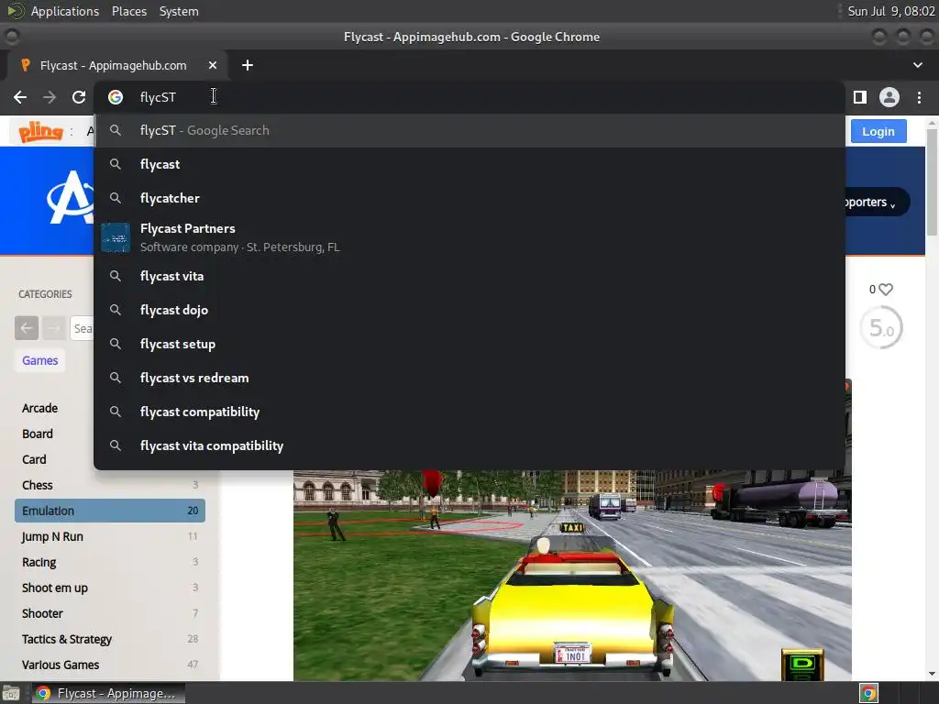939x704 pixels.
Task: Open the Applications menu
Action: point(65,11)
